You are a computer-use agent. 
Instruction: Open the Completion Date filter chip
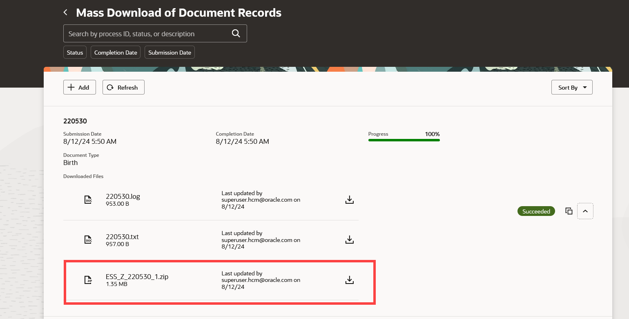pos(116,53)
